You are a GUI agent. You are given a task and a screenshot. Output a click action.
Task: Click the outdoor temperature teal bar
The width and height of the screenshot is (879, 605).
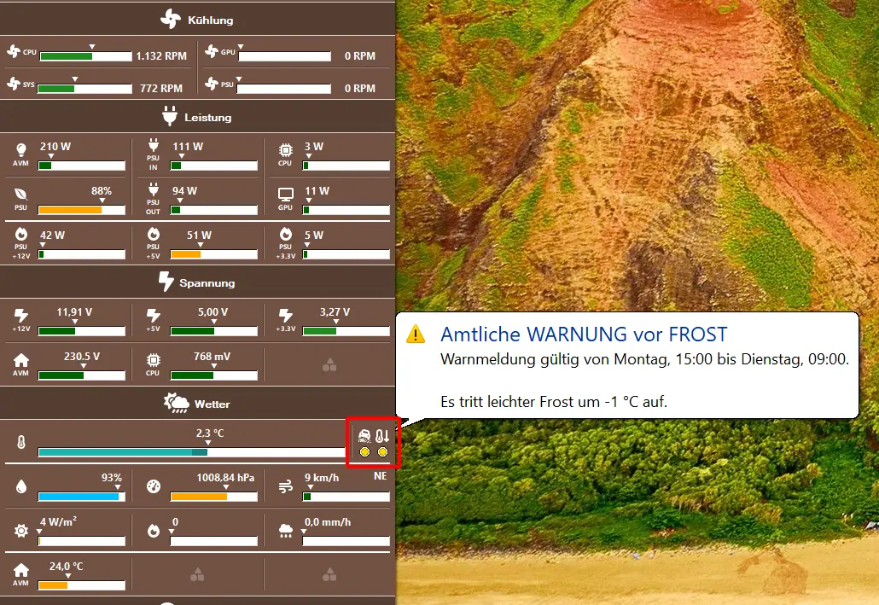point(191,452)
